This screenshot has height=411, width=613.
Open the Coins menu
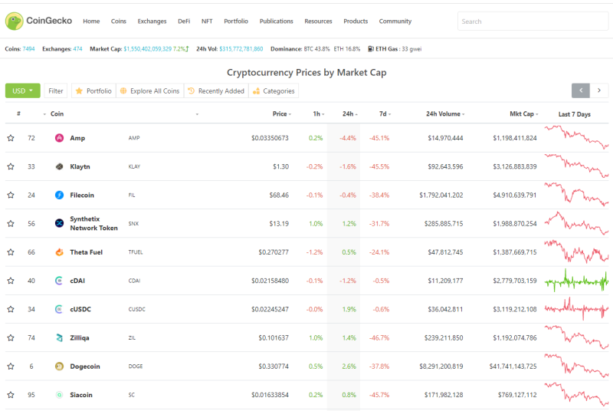pos(119,21)
